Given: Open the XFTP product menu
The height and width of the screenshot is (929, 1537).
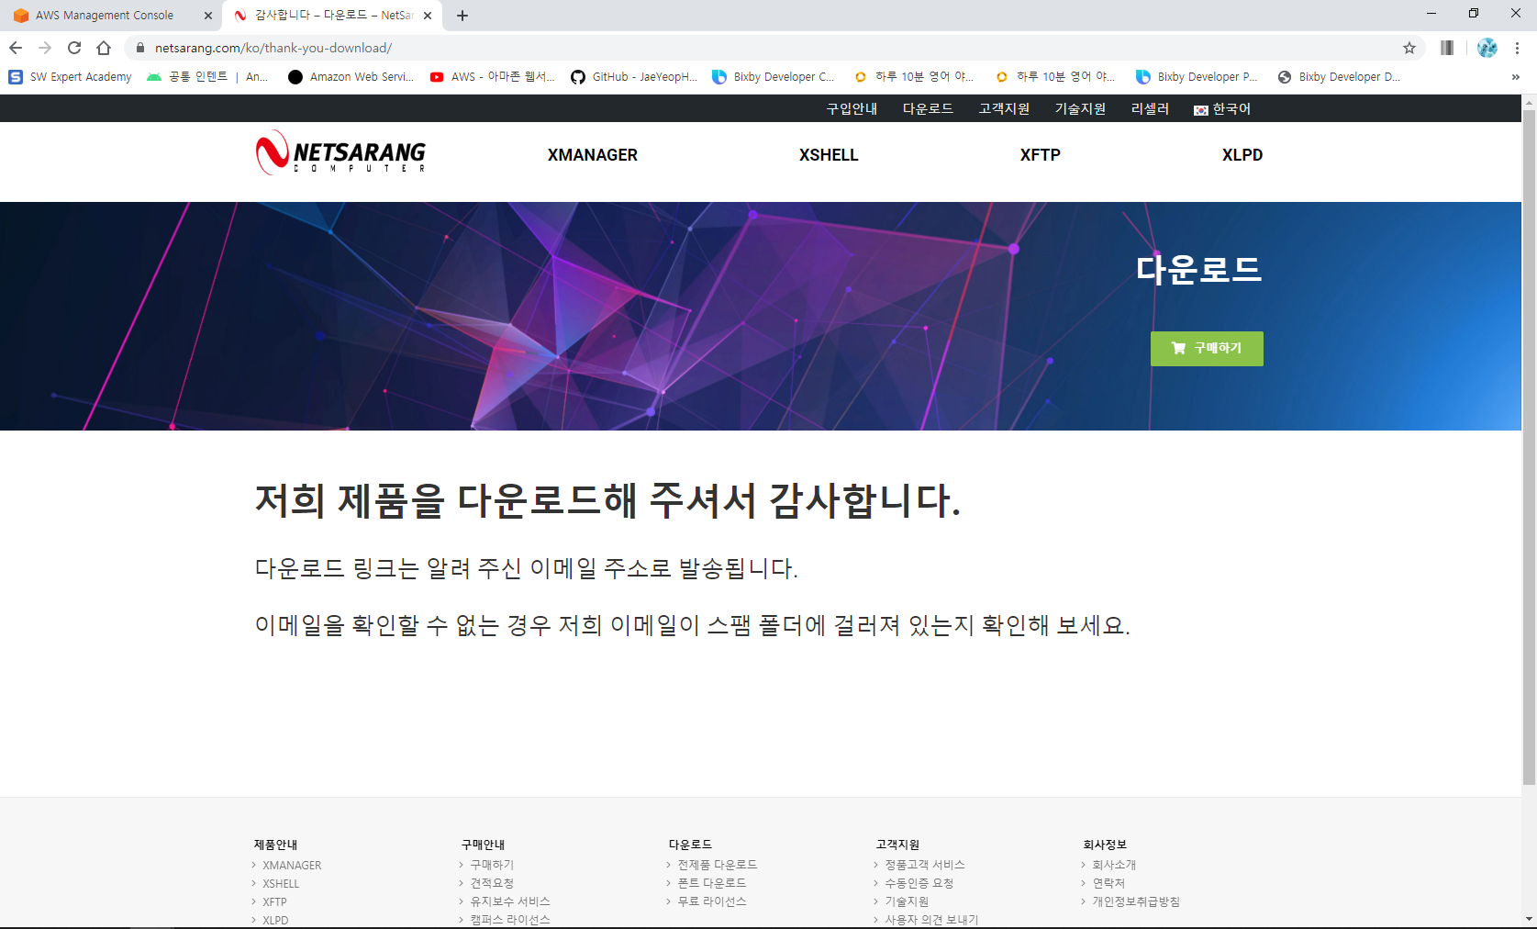Looking at the screenshot, I should click(x=1041, y=155).
